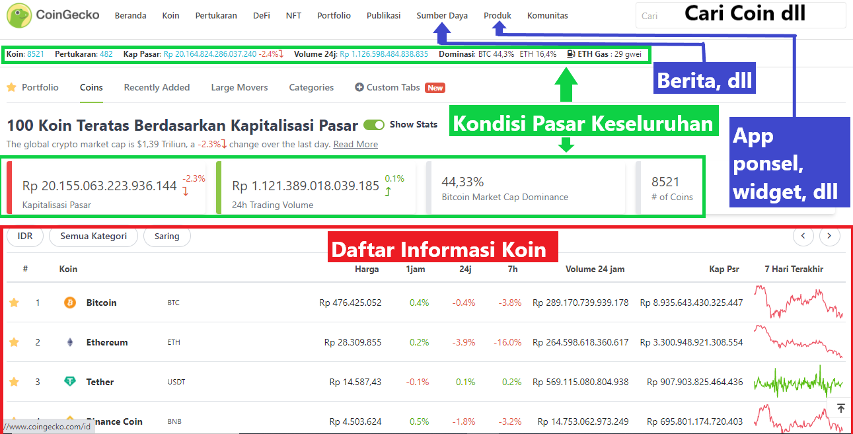Open the Pertukaran menu

coord(216,15)
